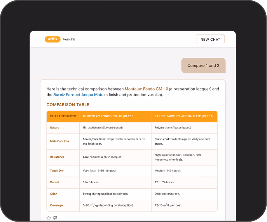
Task: Select the Recoat row label
Action: pos(54,182)
